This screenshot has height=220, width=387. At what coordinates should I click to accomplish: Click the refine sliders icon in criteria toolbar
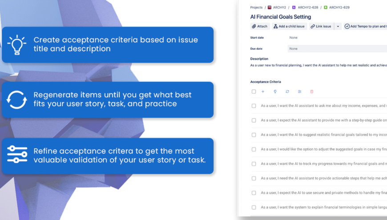(x=299, y=92)
